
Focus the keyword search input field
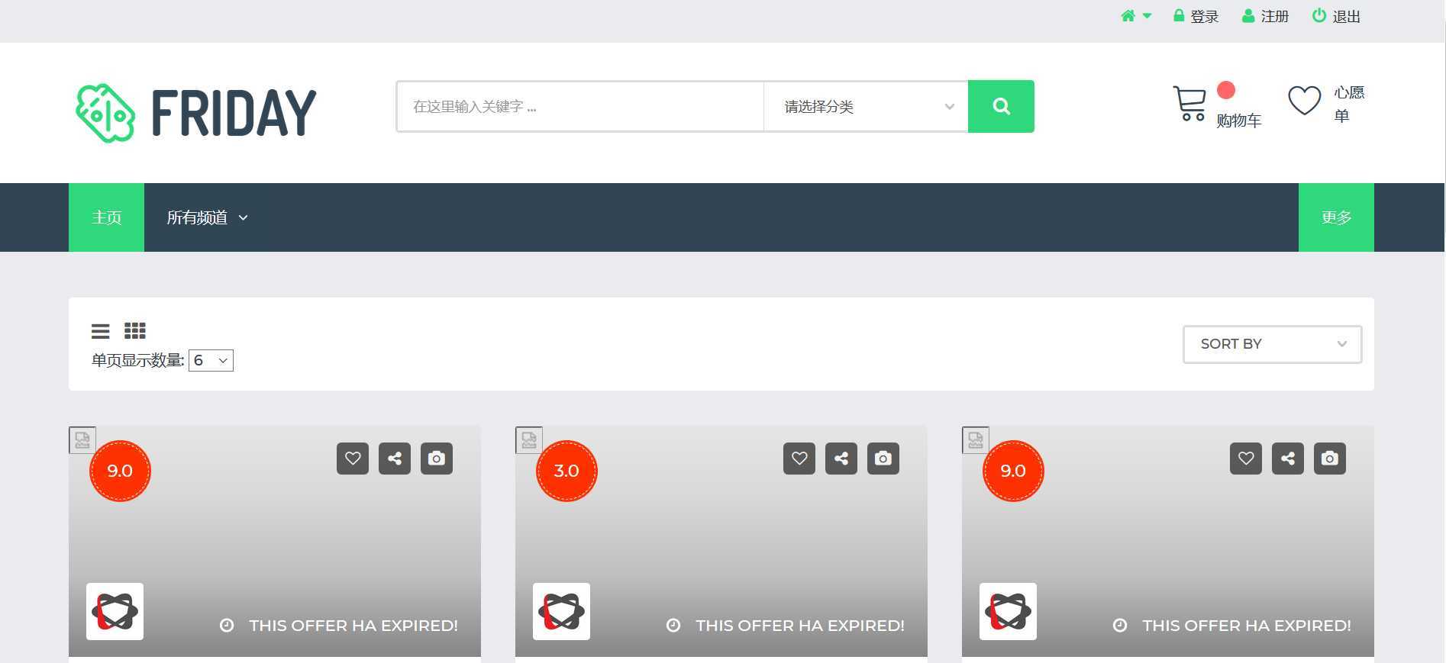point(580,106)
